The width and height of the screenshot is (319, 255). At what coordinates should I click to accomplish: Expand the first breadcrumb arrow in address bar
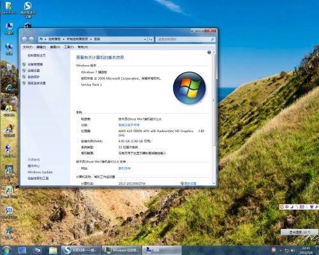pos(45,39)
